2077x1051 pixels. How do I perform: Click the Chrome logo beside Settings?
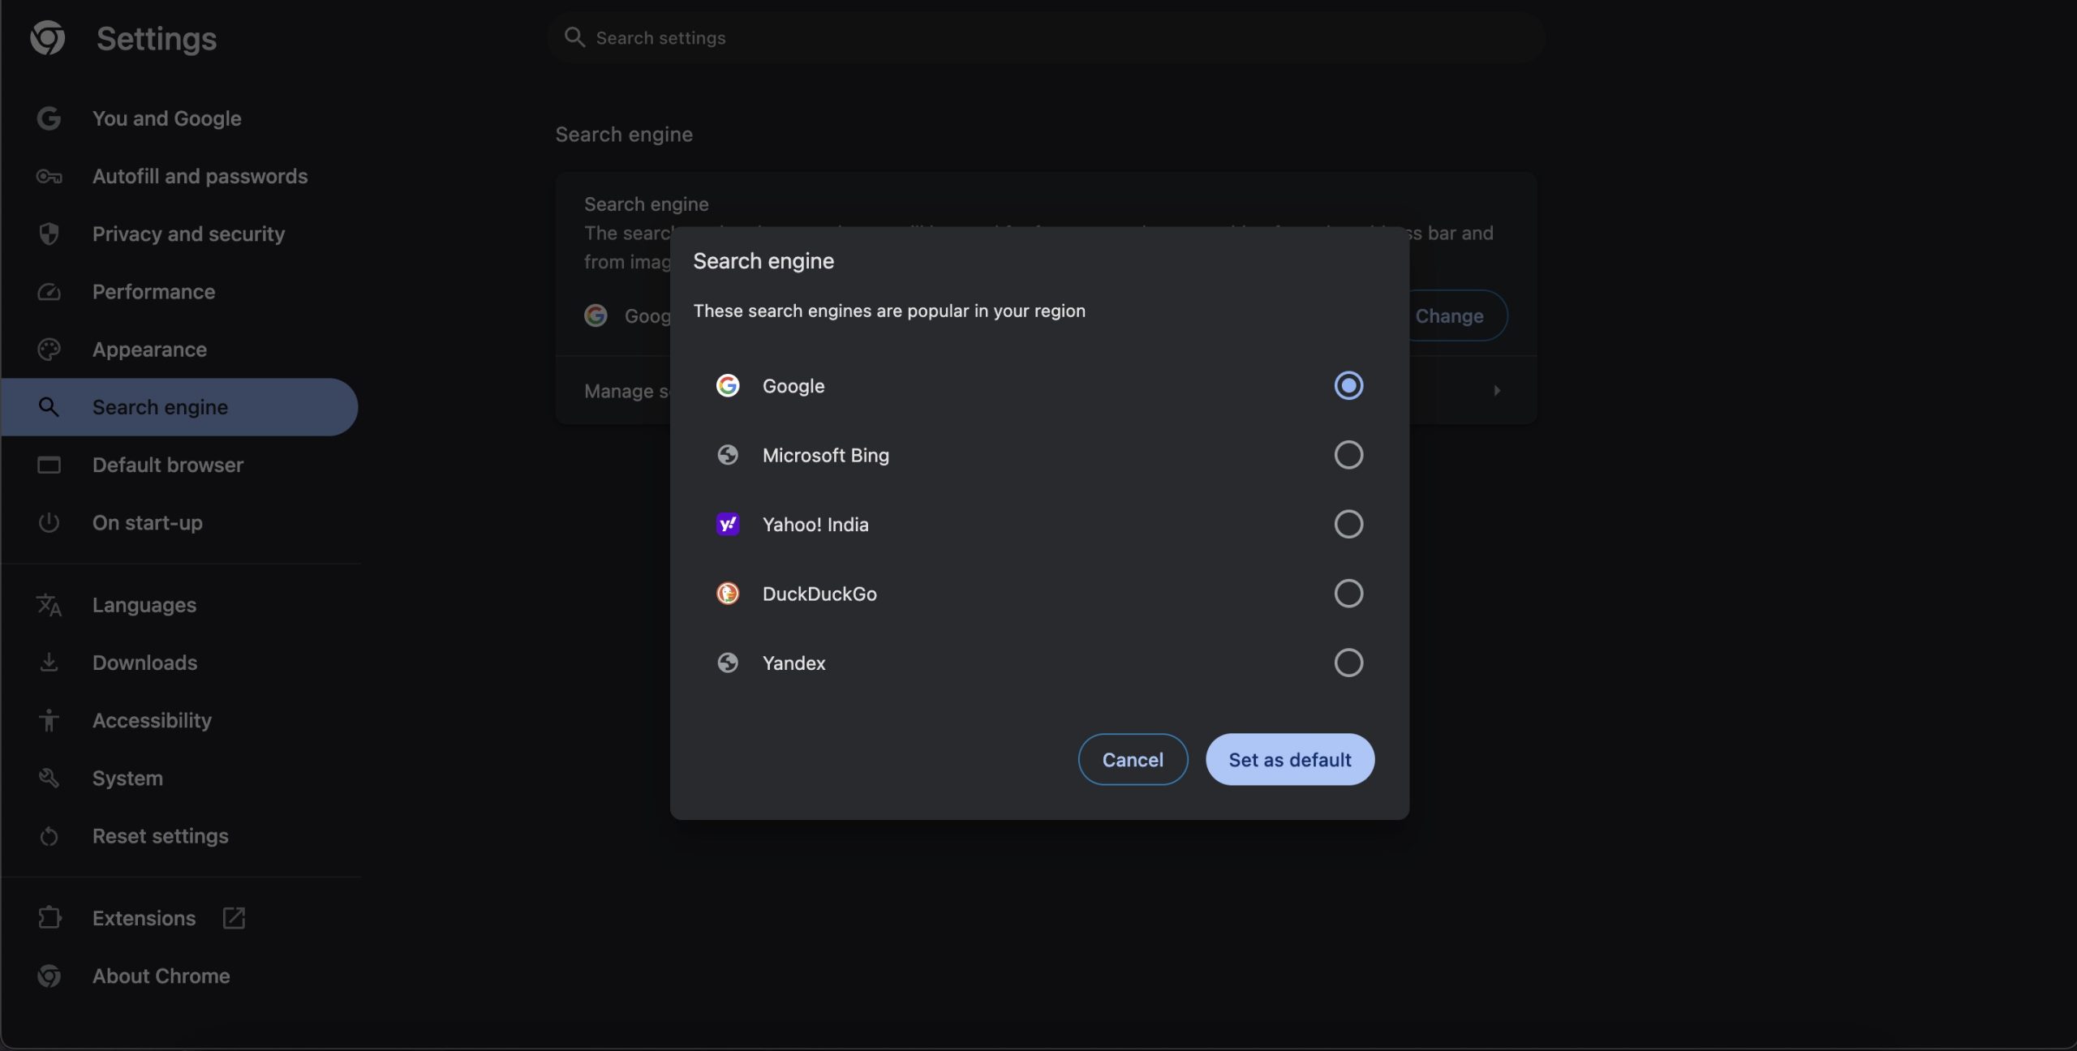(x=47, y=38)
